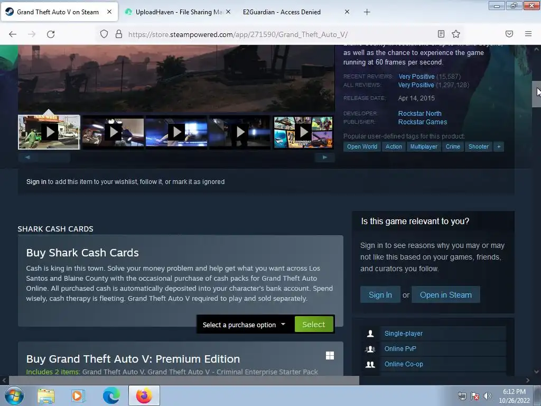This screenshot has width=541, height=406.
Task: Switch to E2Guardian - Access Denied tab
Action: 293,12
